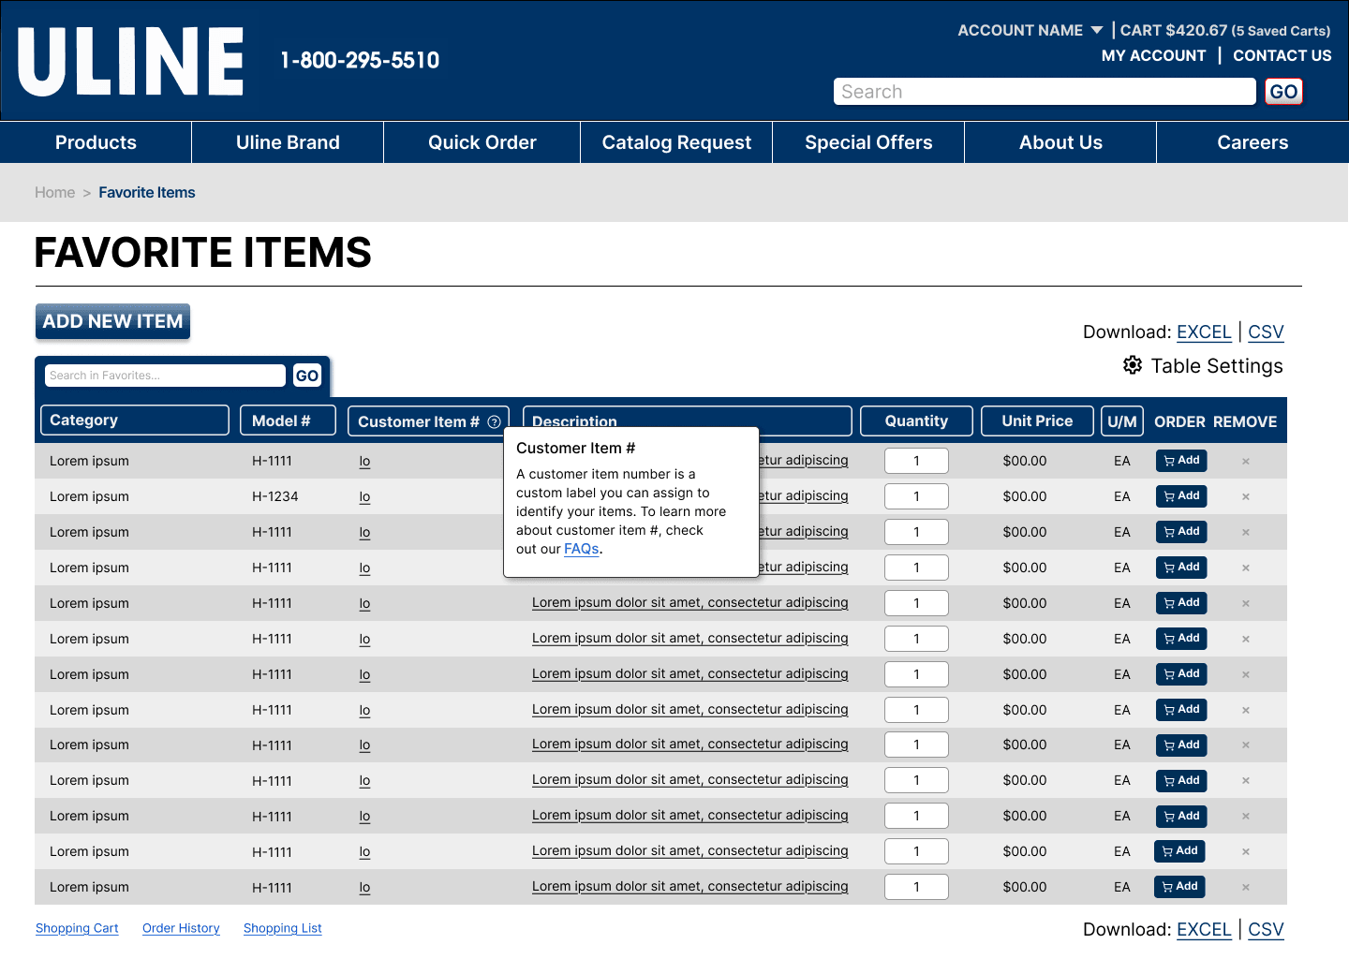Remove the H-1234 row with its X icon
This screenshot has height=959, width=1349.
point(1246,497)
